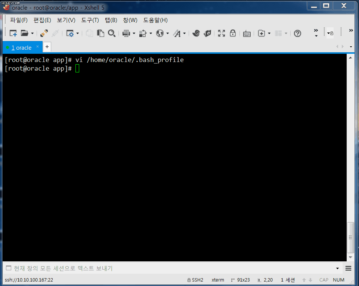Screen dimensions: 359x286
Task: Click the Paste clipboard icon
Action: 100,33
